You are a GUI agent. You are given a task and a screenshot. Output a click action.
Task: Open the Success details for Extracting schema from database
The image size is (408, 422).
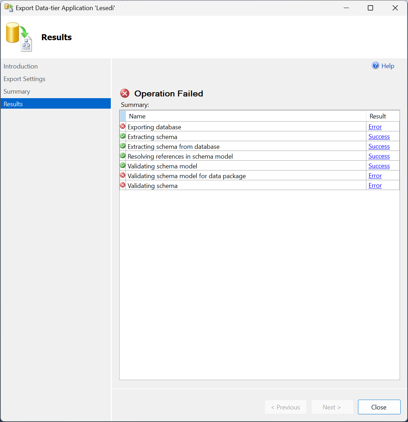[379, 146]
